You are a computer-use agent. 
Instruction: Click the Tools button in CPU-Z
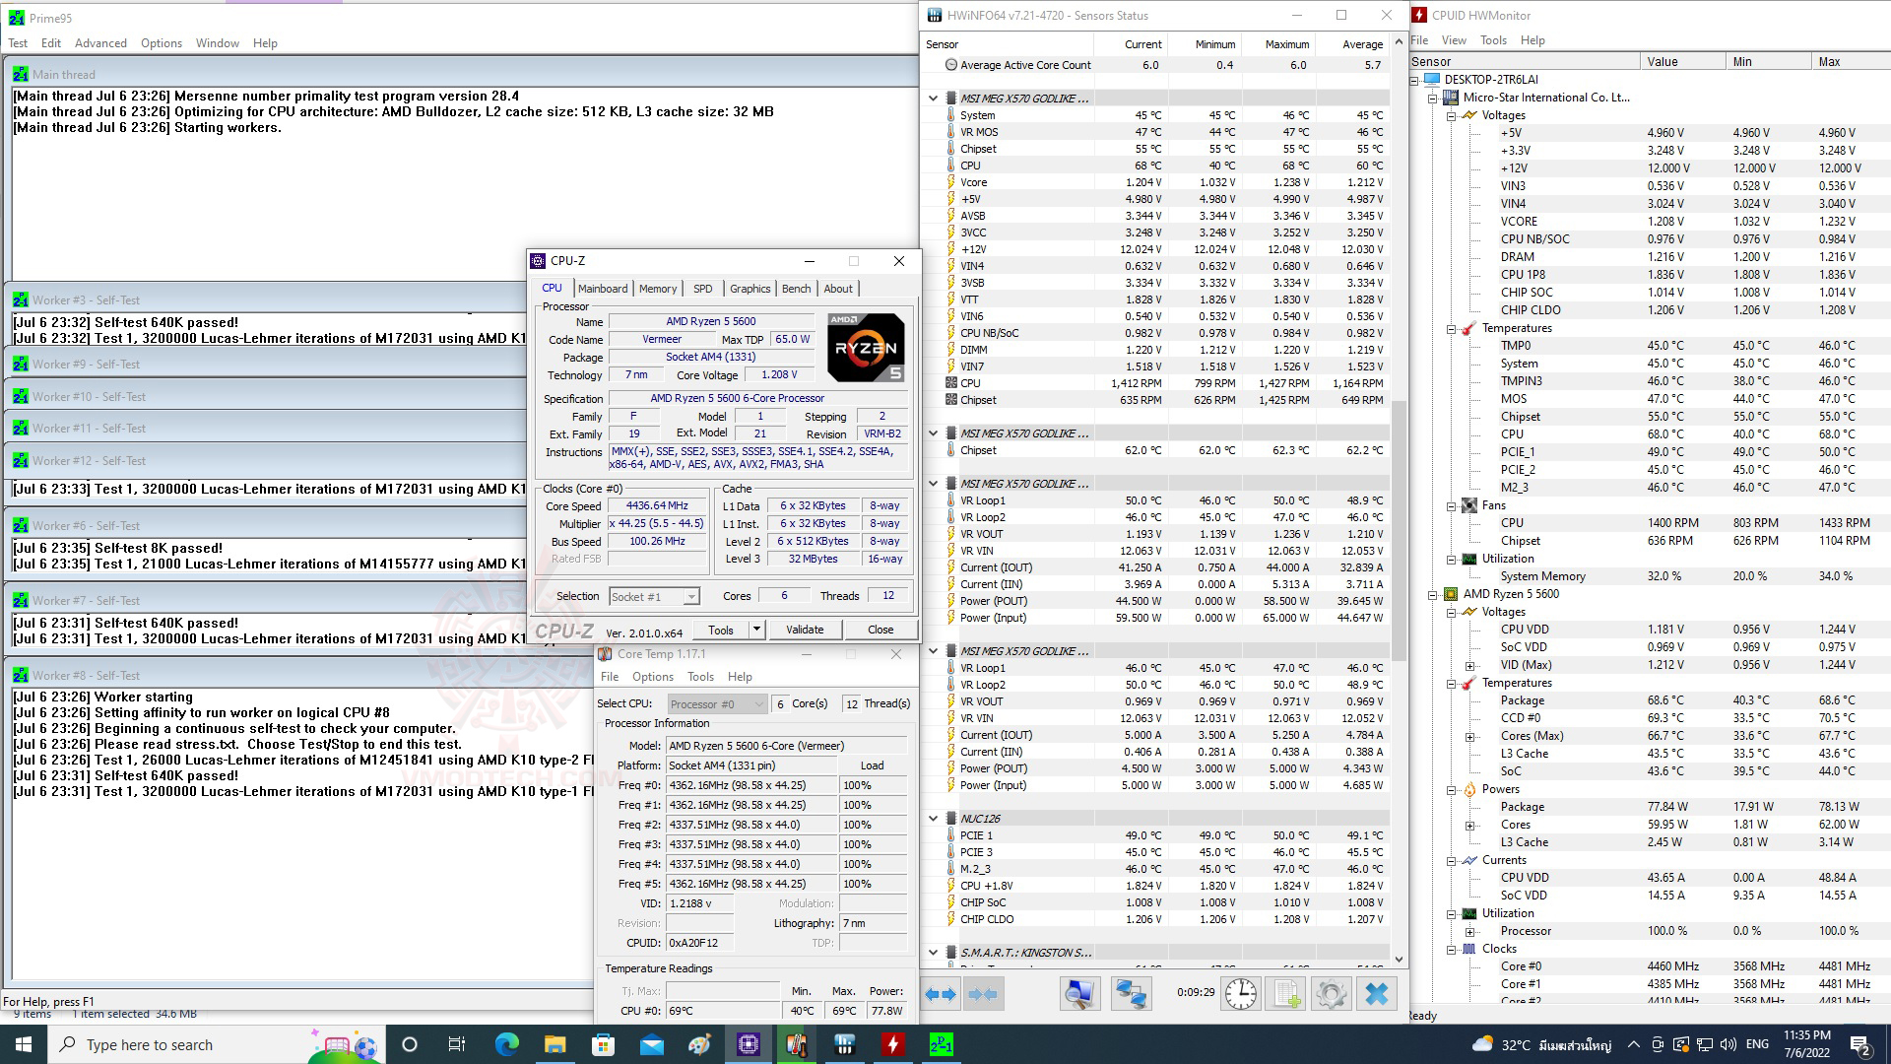[720, 630]
